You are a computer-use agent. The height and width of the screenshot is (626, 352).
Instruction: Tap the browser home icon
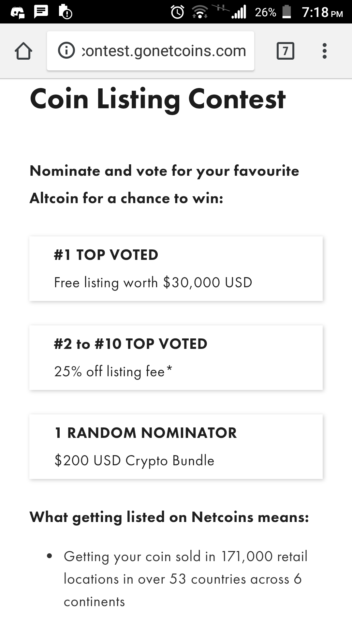pyautogui.click(x=23, y=51)
